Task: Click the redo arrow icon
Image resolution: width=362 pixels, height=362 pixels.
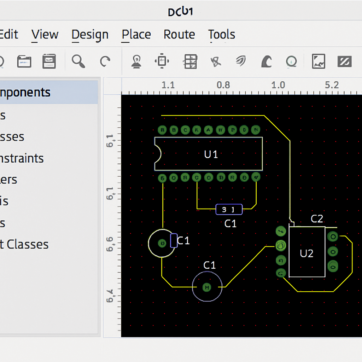Action: click(x=105, y=62)
